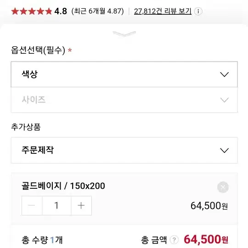Click the 추가상품 section label
The width and height of the screenshot is (248, 248).
pos(26,127)
